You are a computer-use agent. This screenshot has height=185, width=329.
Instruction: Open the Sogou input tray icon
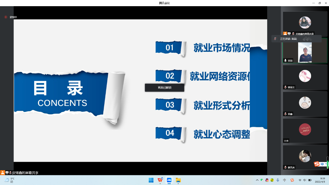coord(292,180)
